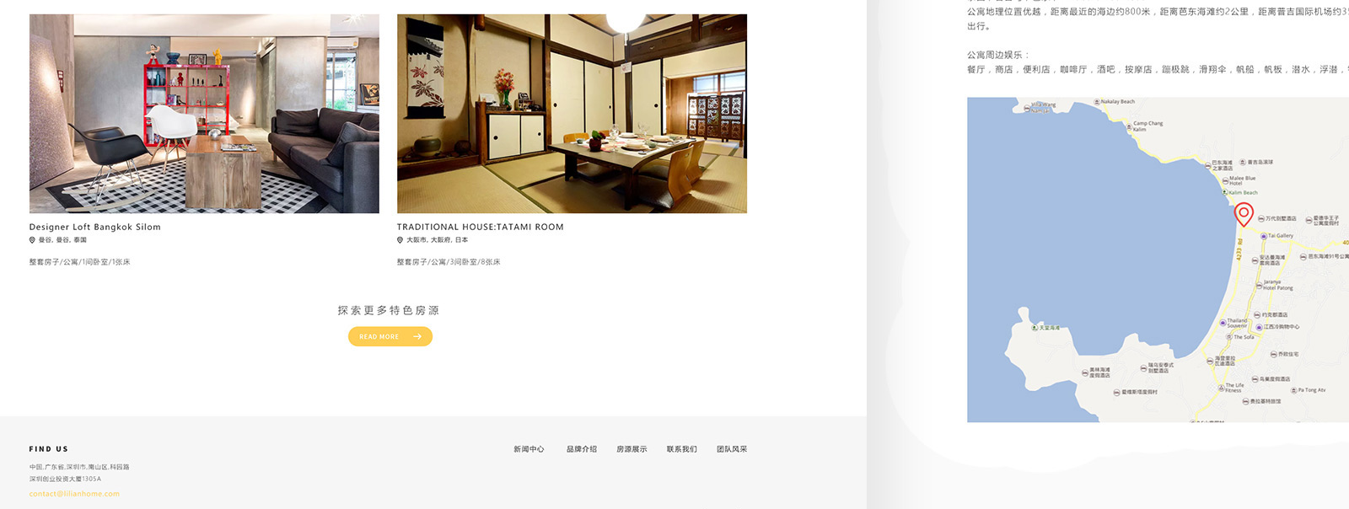Image resolution: width=1349 pixels, height=509 pixels.
Task: Click Thailand Souvenir map marker
Action: pyautogui.click(x=1223, y=322)
